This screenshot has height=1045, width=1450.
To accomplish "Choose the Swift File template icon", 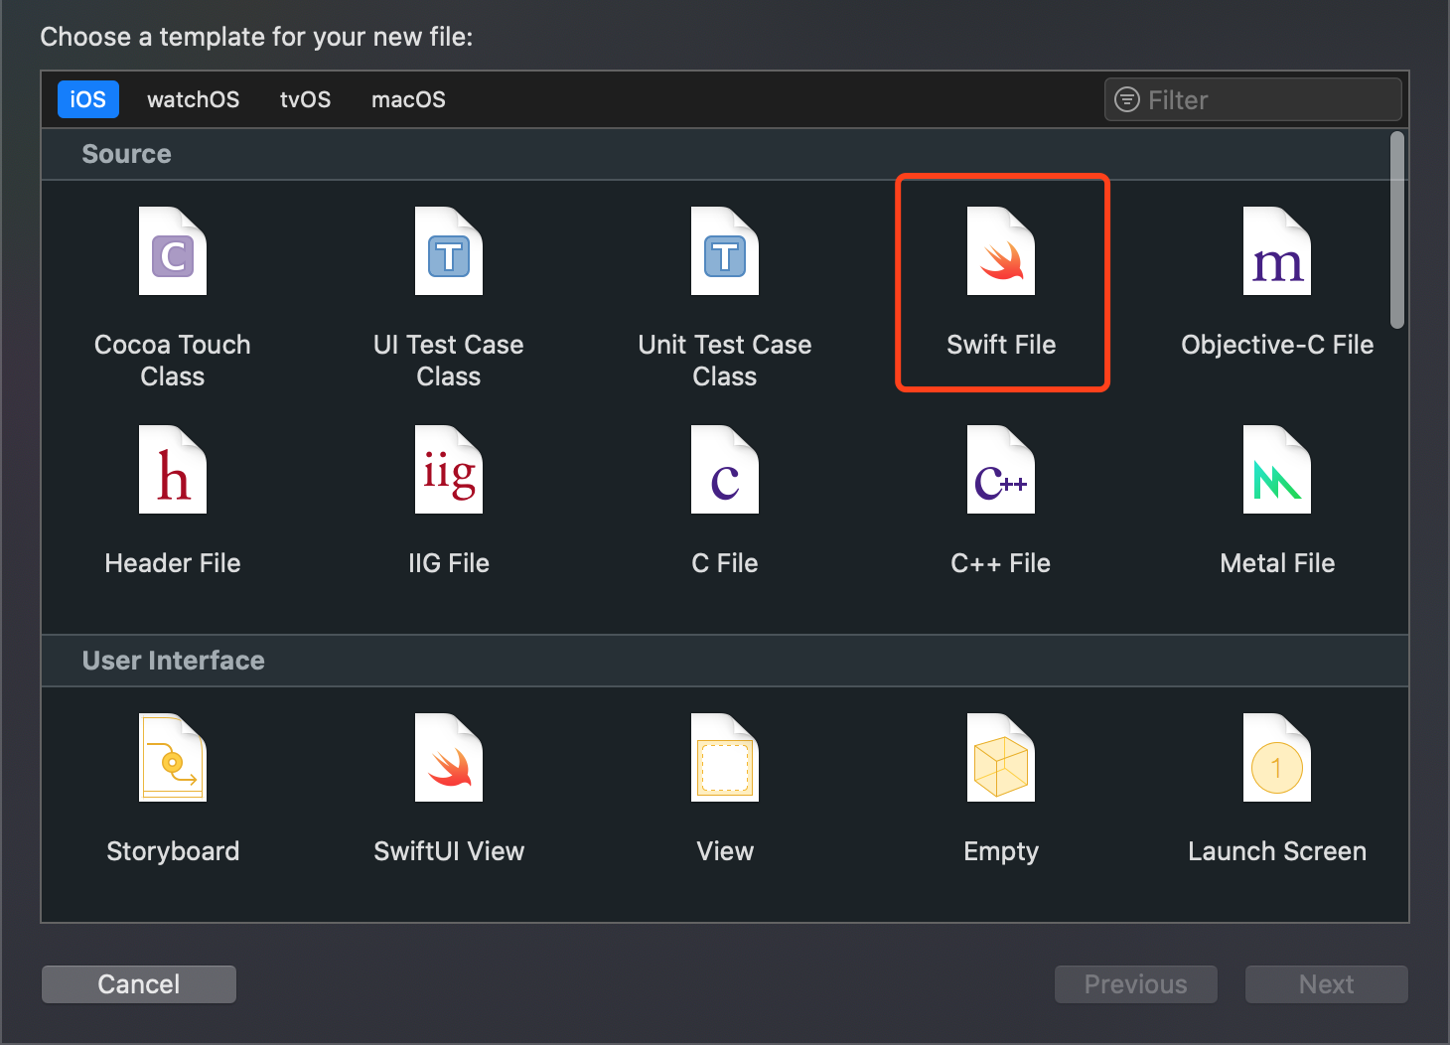I will [x=1001, y=251].
